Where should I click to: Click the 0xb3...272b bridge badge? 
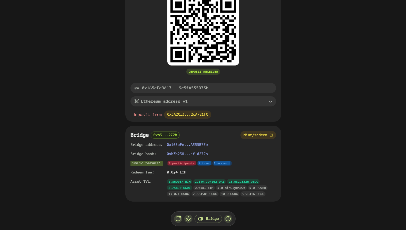coord(165,135)
